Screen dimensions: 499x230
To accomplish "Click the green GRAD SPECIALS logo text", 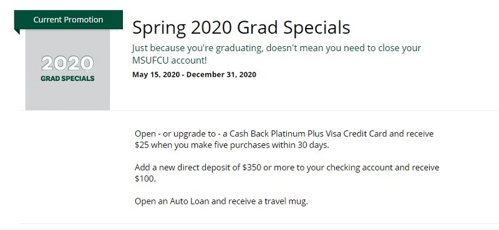I will click(67, 79).
